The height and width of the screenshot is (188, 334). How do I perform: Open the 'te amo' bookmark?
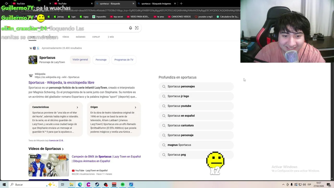coord(159,17)
